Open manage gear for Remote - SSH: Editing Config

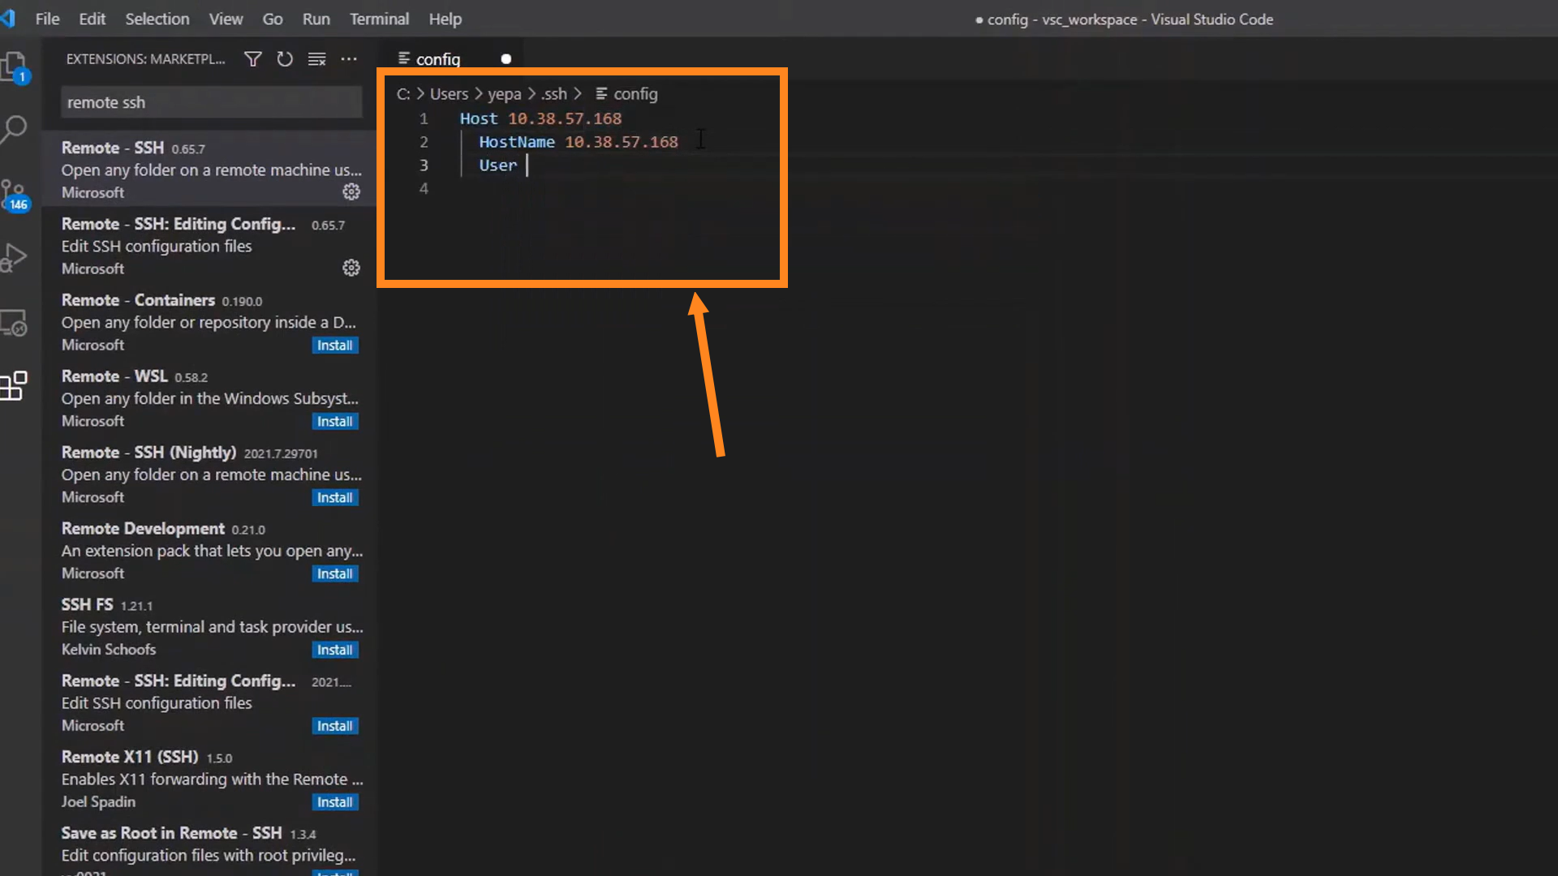tap(351, 268)
